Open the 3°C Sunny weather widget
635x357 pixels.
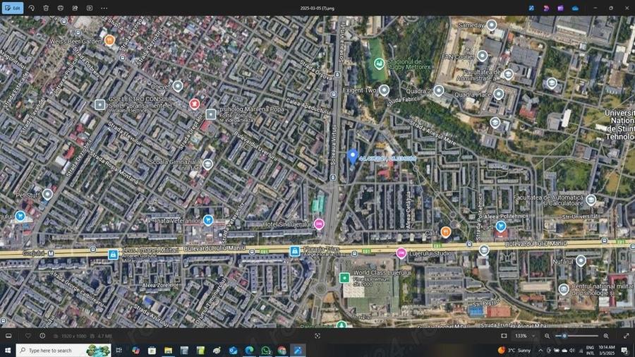pyautogui.click(x=514, y=350)
